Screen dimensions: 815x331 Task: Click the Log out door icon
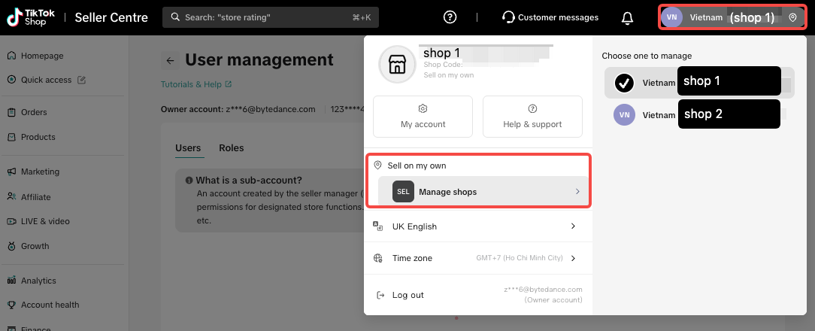click(380, 295)
